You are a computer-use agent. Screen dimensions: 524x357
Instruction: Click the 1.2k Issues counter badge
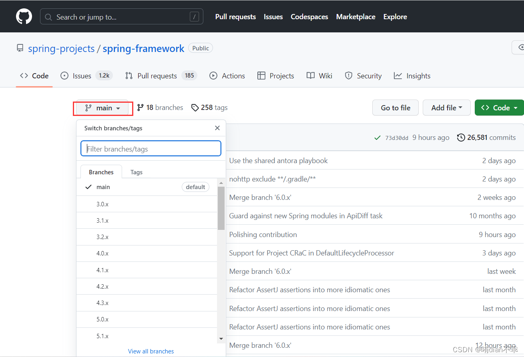tap(104, 76)
